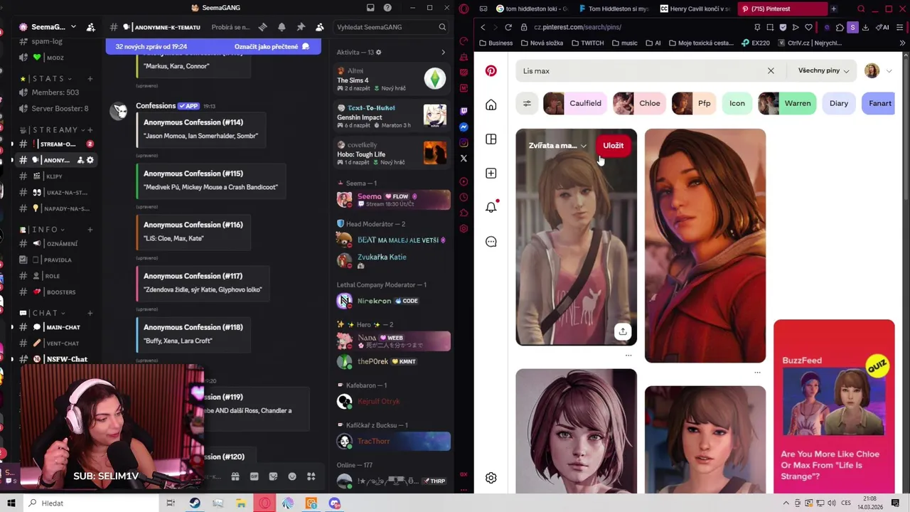Select the Chloe filter chip
Screen dimensions: 910x512
(638, 103)
